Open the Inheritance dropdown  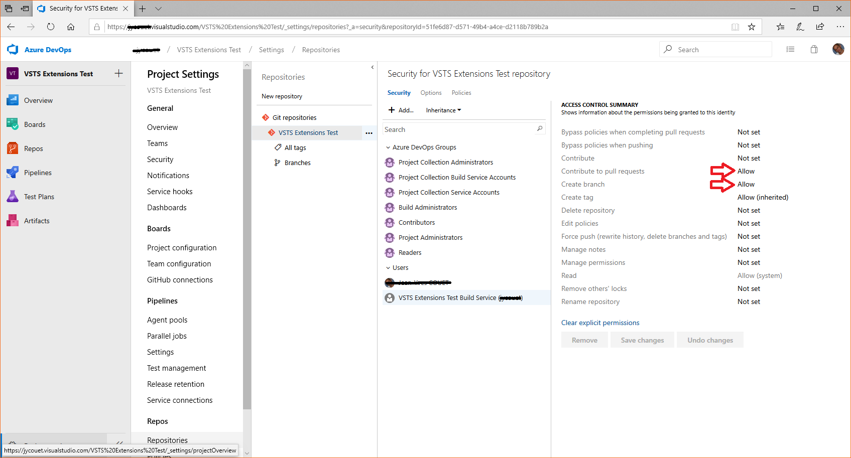[443, 110]
